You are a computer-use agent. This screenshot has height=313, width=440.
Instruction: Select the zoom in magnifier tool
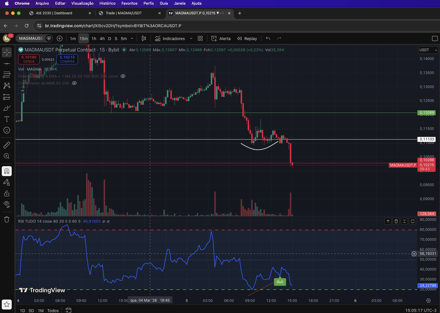click(7, 156)
